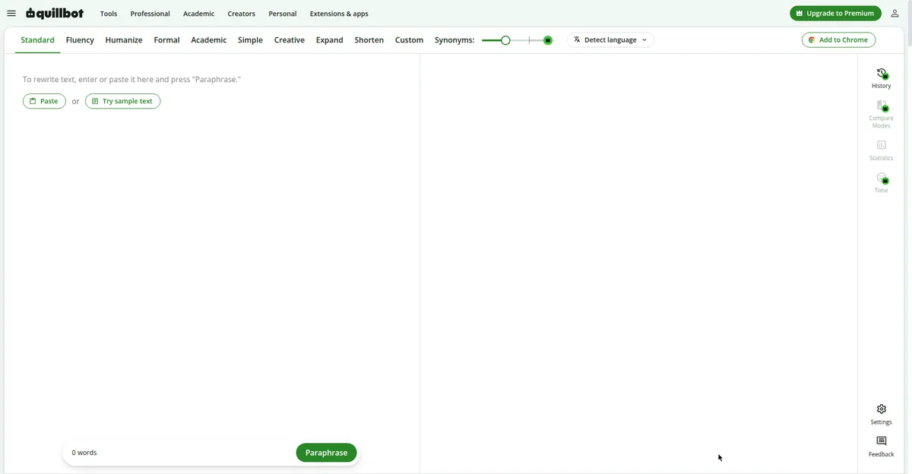
Task: Switch to Simple mode
Action: point(250,40)
